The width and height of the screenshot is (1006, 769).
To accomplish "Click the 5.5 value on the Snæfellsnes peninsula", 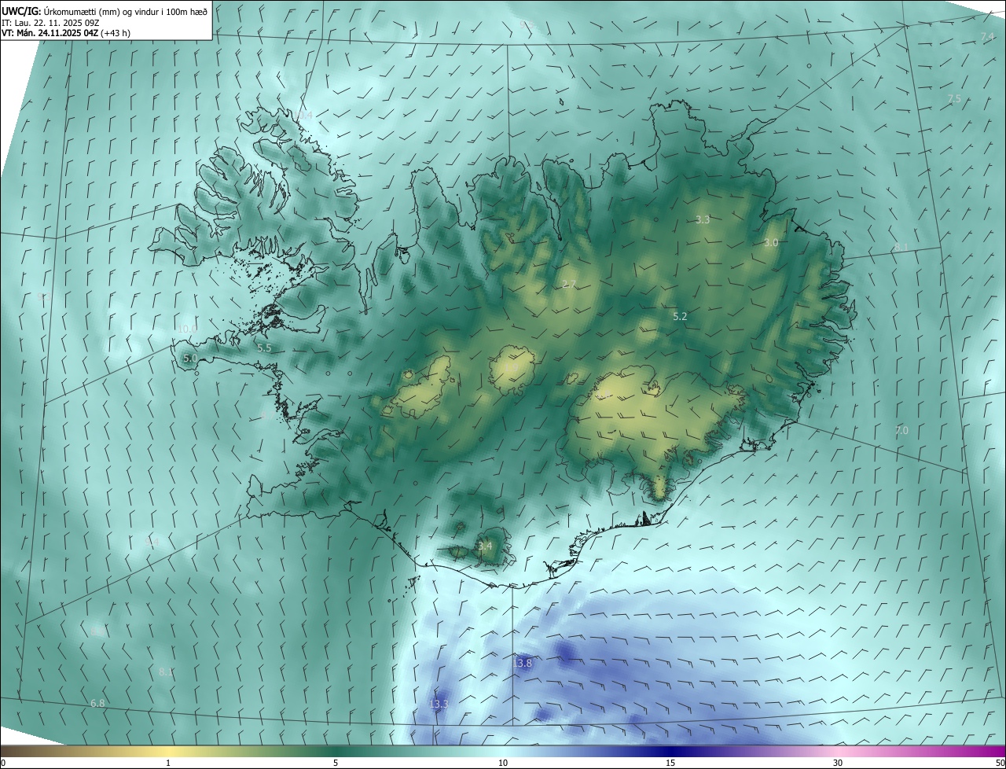I will point(264,348).
